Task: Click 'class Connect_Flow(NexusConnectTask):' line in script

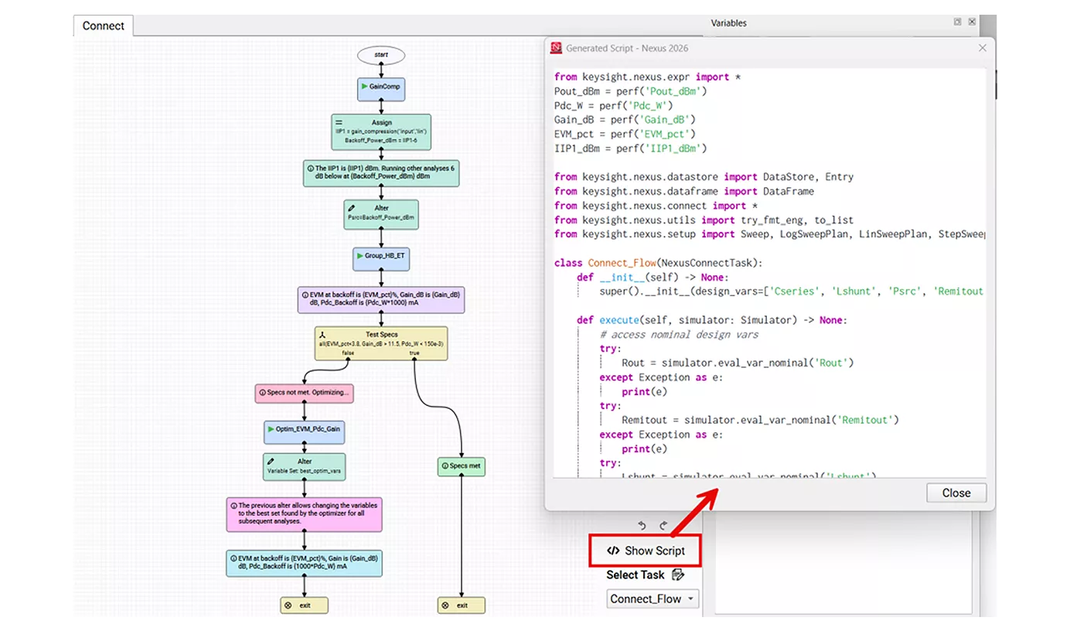Action: (658, 263)
